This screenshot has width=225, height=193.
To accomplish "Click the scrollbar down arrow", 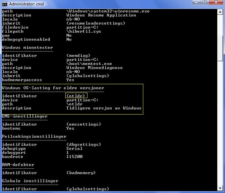I will point(220,188).
